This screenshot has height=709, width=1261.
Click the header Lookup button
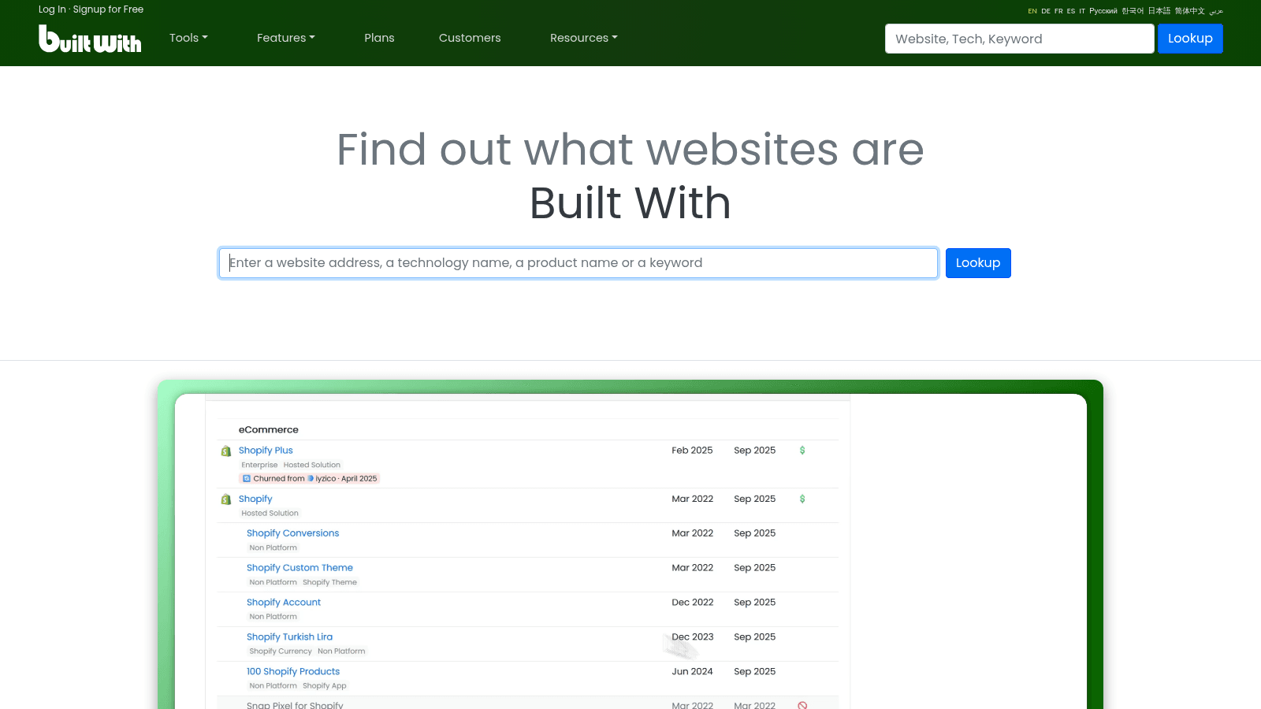(1190, 39)
